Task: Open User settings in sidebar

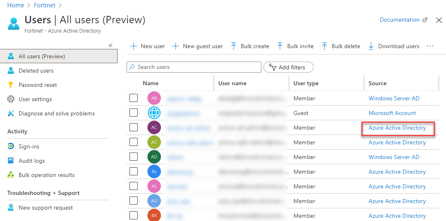Action: [35, 99]
